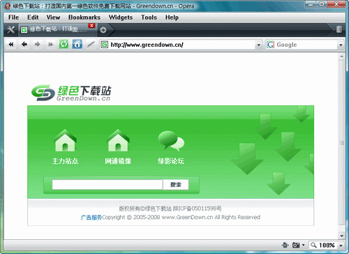Close the greendown tab with red X

91,26
